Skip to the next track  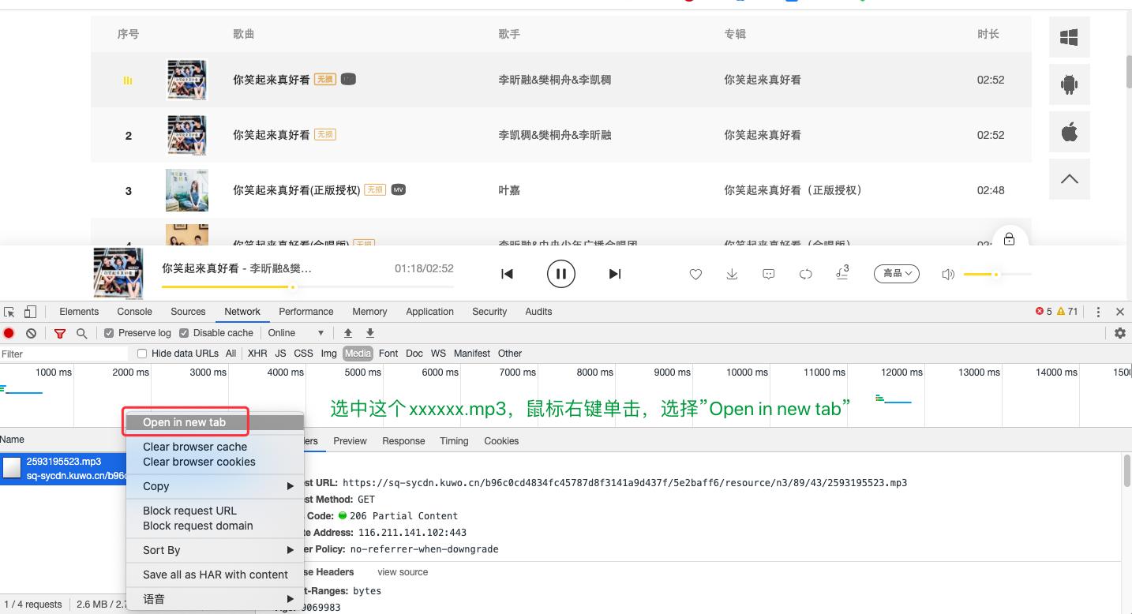(x=615, y=274)
